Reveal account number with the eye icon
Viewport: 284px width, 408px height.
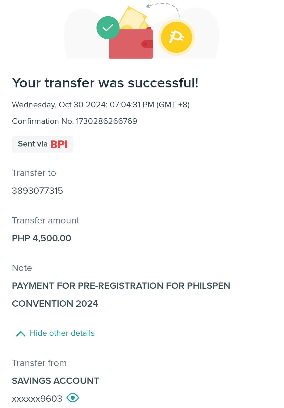pyautogui.click(x=73, y=398)
